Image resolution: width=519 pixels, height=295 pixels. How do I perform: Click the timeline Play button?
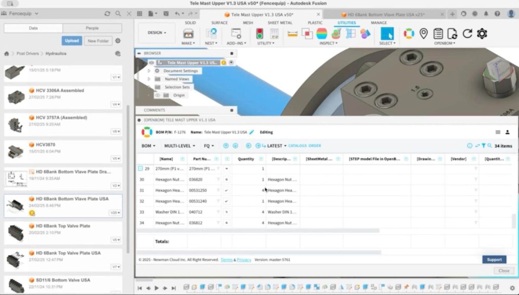(157, 288)
